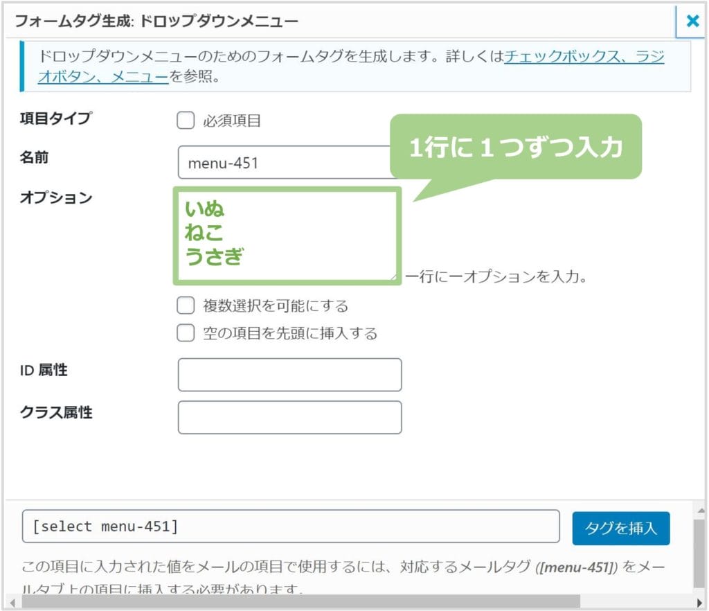This screenshot has height=611, width=709.
Task: Click the タグを挿入 button
Action: tap(621, 528)
